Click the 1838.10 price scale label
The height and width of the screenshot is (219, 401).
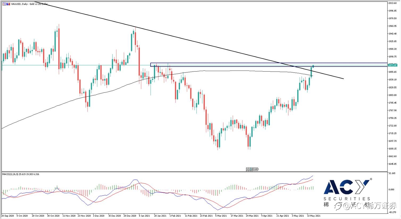pos(392,80)
